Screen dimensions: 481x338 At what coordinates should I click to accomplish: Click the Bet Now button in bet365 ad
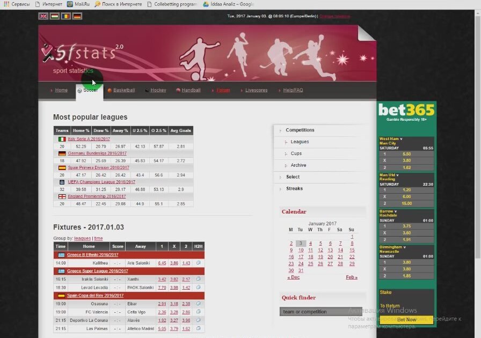[406, 320]
